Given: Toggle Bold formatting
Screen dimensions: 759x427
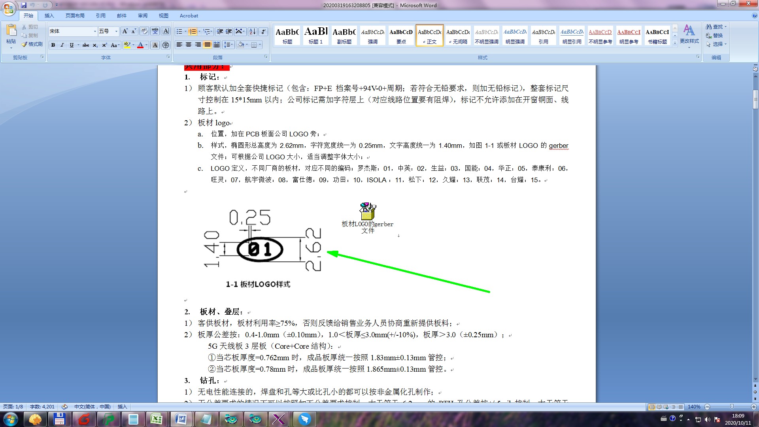Looking at the screenshot, I should [53, 45].
